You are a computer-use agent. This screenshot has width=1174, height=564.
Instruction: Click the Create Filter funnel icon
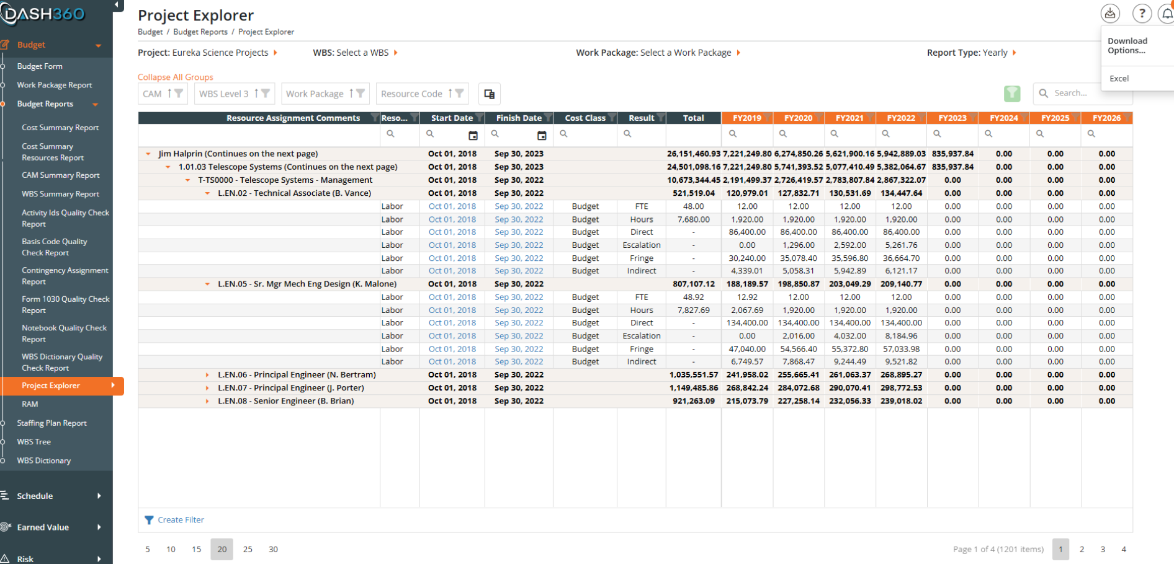click(149, 520)
